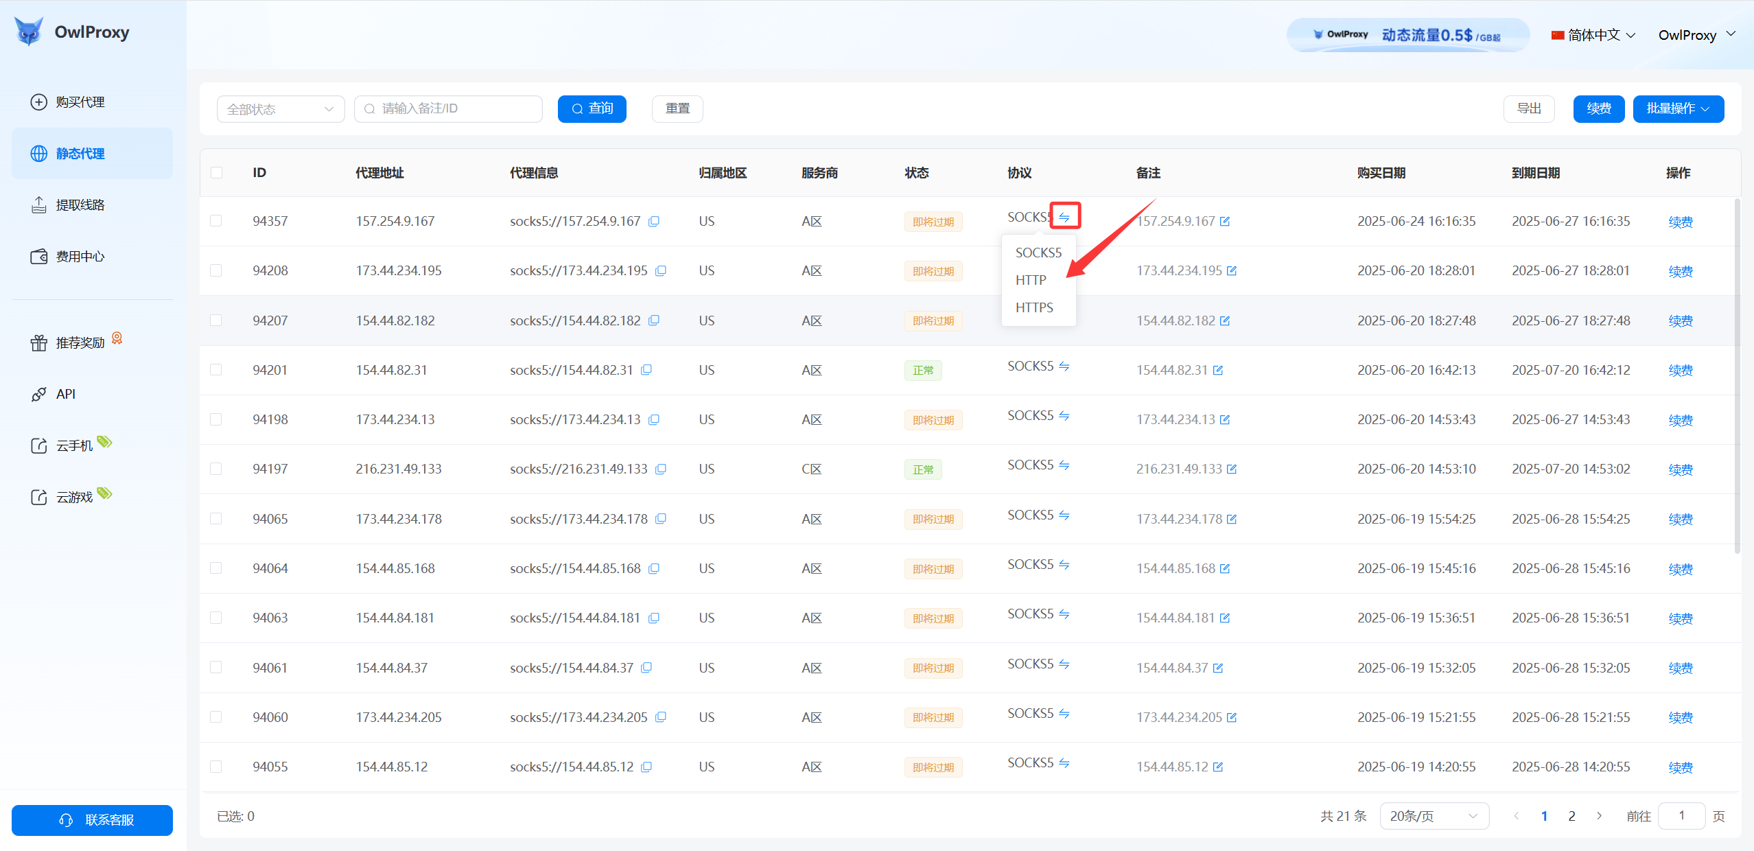Viewport: 1754px width, 851px height.
Task: Go to the 静态代理 sidebar section
Action: pyautogui.click(x=92, y=154)
